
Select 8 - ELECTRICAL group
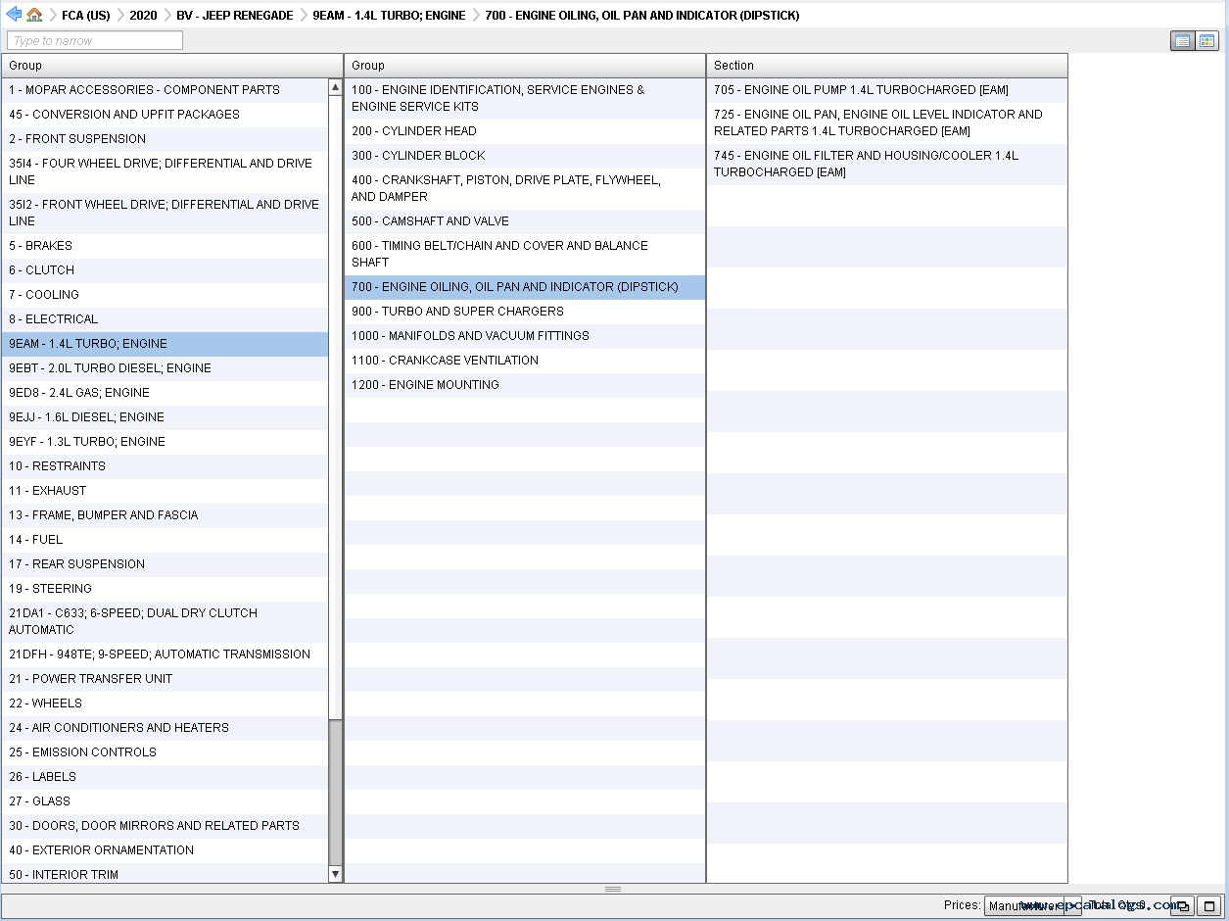pyautogui.click(x=165, y=319)
